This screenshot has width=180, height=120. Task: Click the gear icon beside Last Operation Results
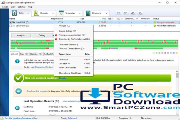17,108
